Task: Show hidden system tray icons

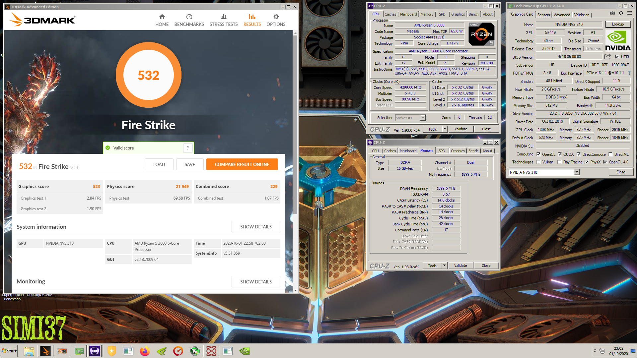Action: [595, 351]
